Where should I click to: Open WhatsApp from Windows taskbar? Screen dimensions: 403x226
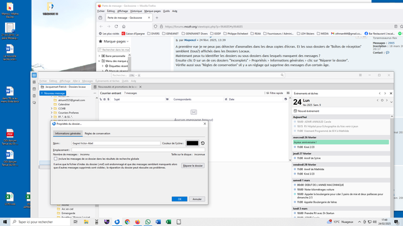tap(148, 222)
